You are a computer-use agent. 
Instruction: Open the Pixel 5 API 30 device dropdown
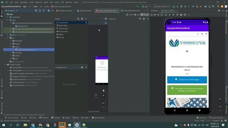pyautogui.click(x=162, y=6)
